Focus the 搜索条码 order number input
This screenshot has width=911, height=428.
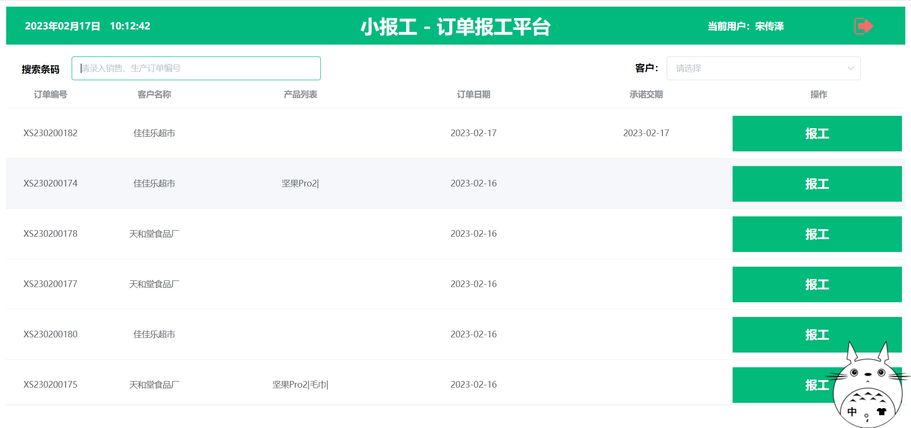[196, 68]
